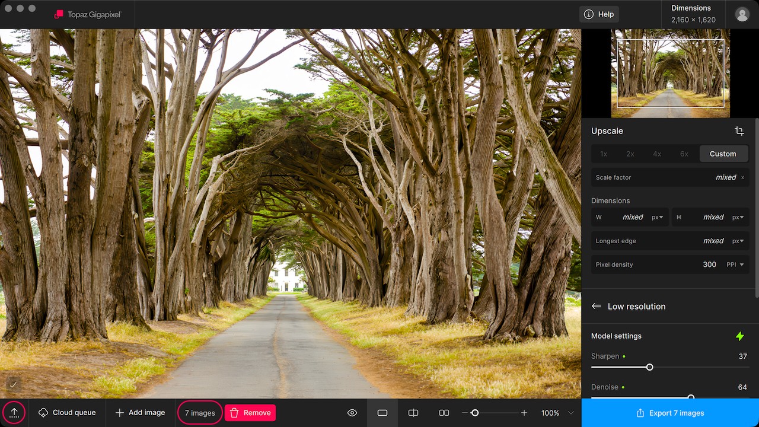This screenshot has height=427, width=759.
Task: Click the Scale factor input field
Action: 670,177
